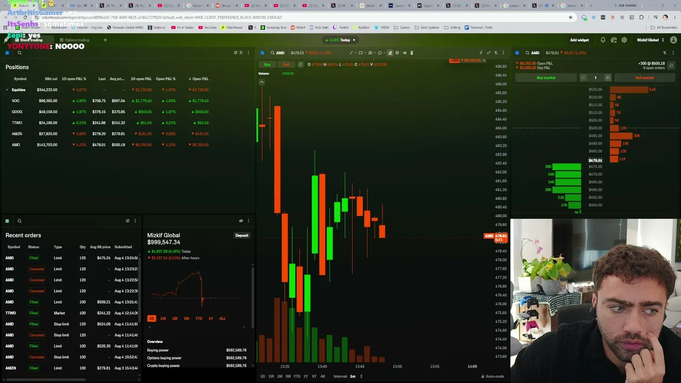This screenshot has height=383, width=681.
Task: Open the Today performance dropdown pill
Action: pos(340,40)
